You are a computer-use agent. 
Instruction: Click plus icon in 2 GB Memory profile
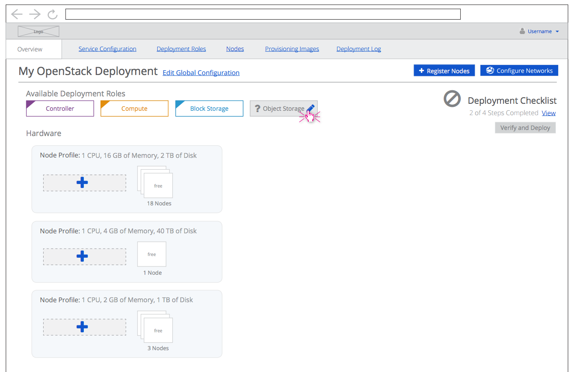click(x=82, y=327)
